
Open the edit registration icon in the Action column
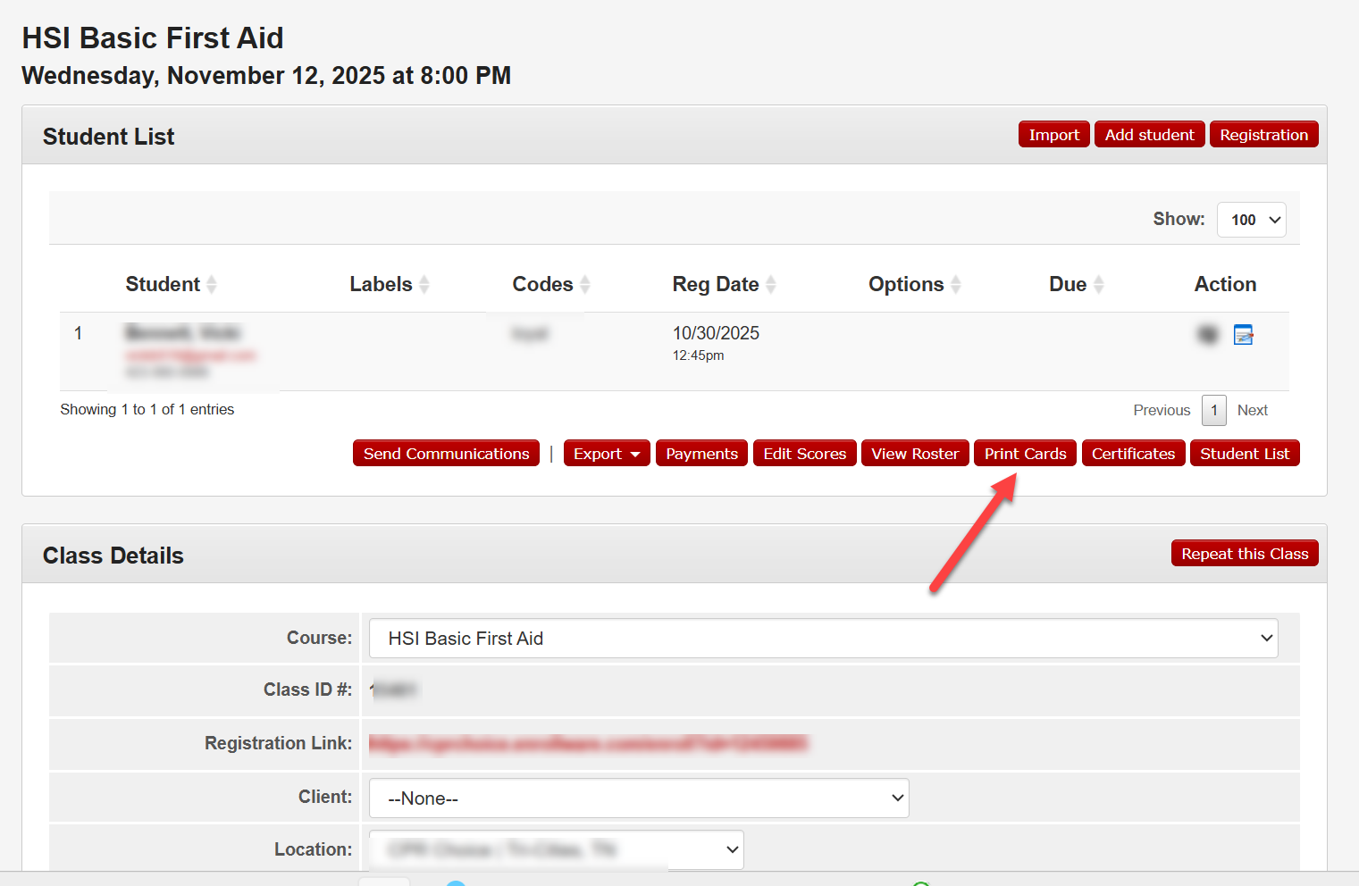click(x=1243, y=335)
